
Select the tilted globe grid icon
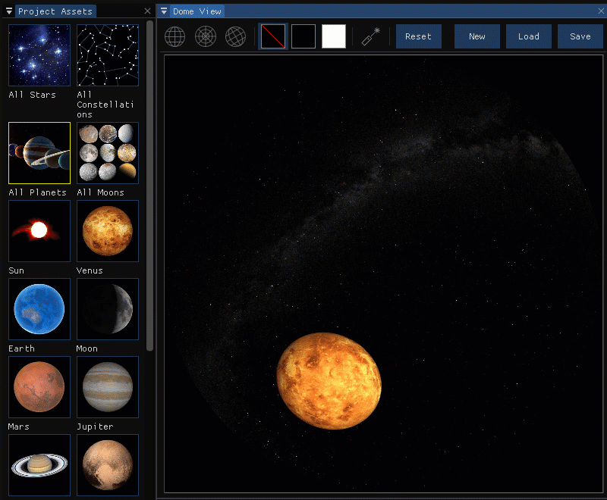235,36
